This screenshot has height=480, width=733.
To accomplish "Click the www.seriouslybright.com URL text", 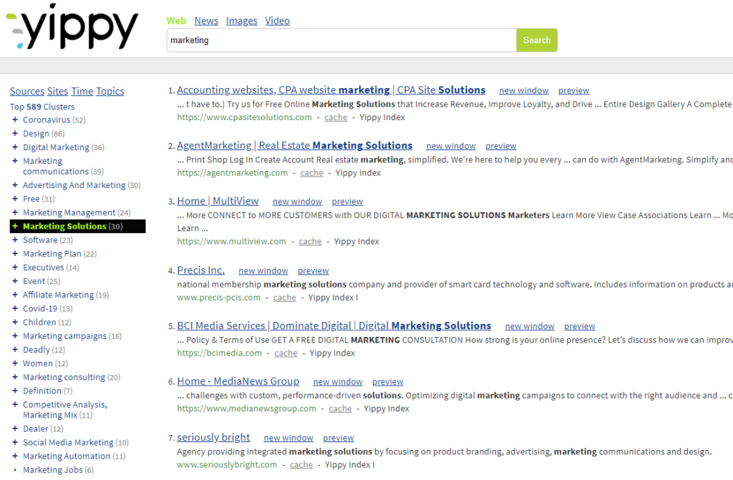I will point(227,465).
